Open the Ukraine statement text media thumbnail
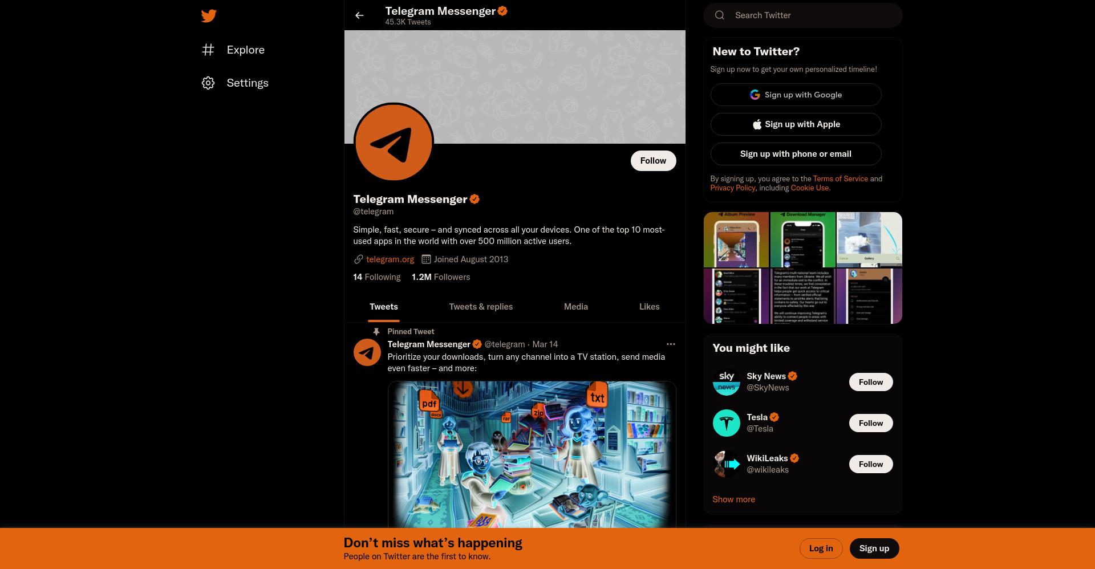This screenshot has width=1095, height=569. (x=803, y=296)
